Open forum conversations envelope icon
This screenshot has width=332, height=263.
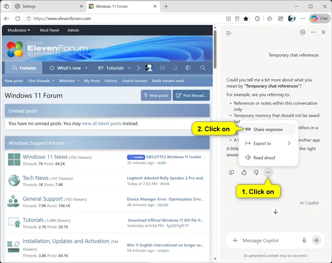click(162, 68)
